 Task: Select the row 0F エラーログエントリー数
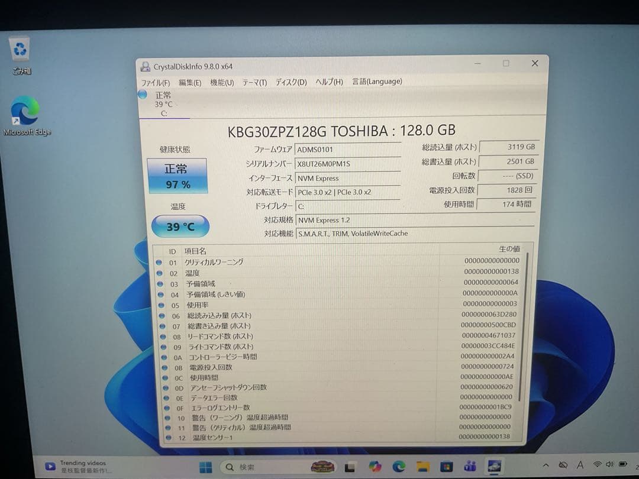(x=338, y=407)
